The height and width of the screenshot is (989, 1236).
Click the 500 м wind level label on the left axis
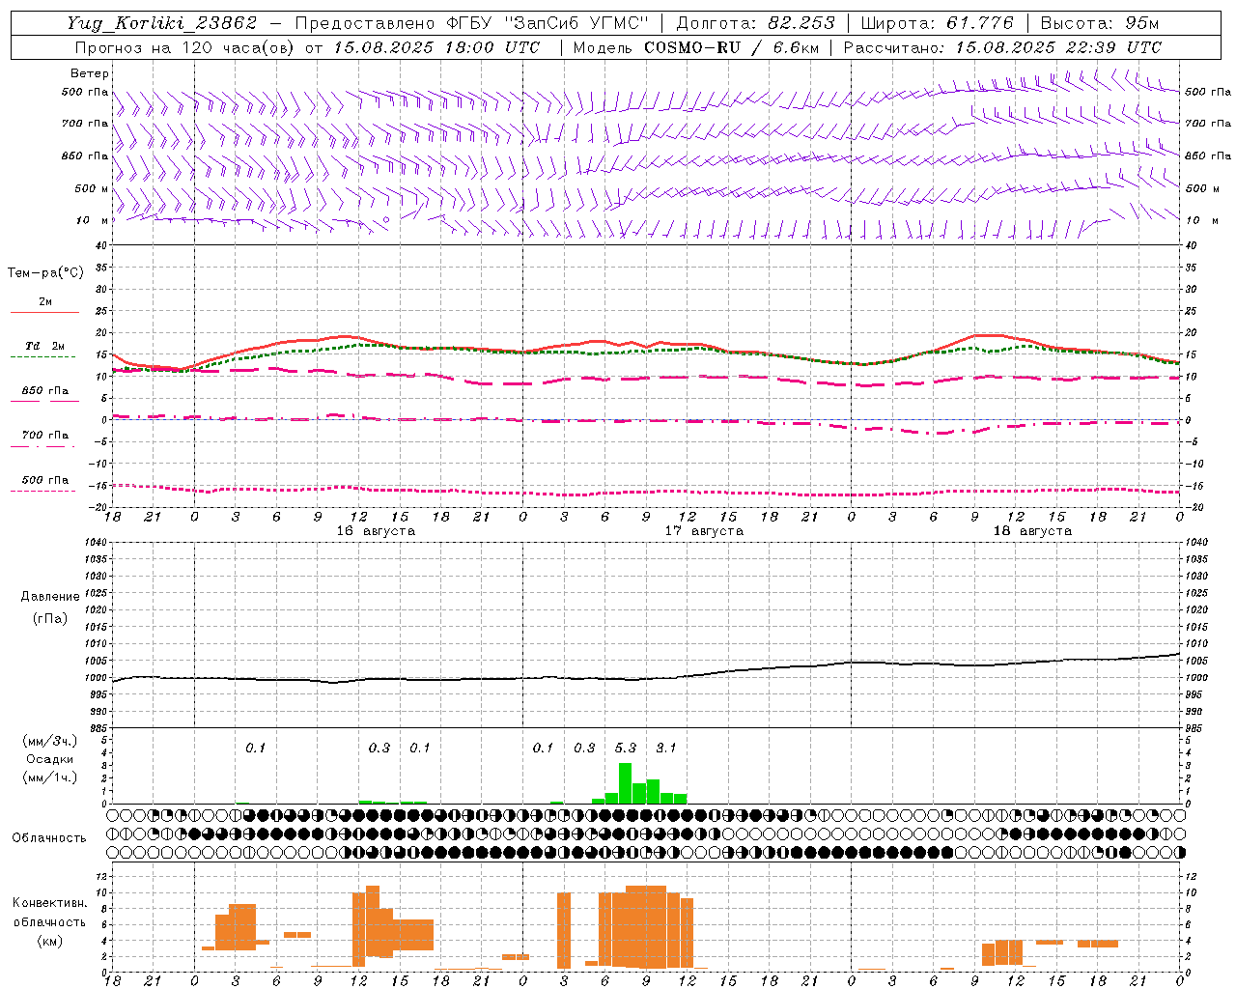coord(92,188)
